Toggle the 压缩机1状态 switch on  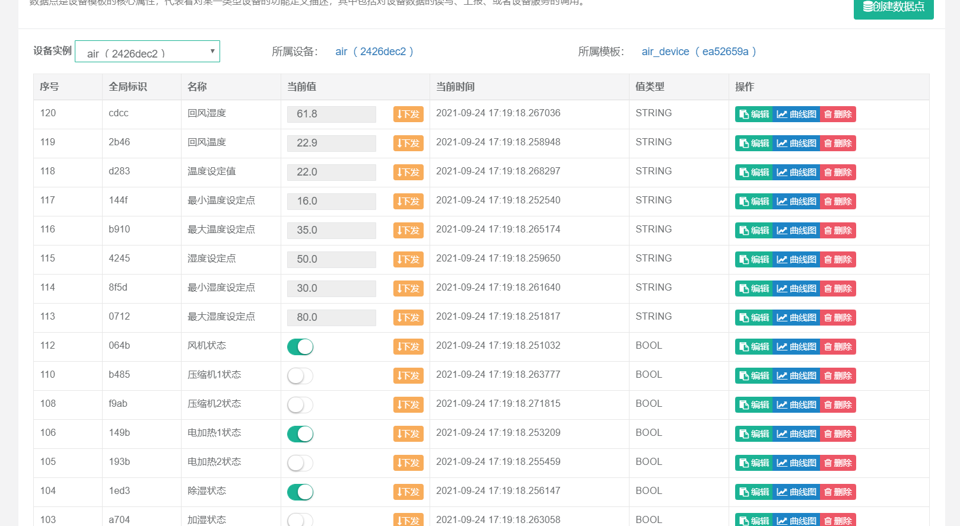[x=300, y=376]
